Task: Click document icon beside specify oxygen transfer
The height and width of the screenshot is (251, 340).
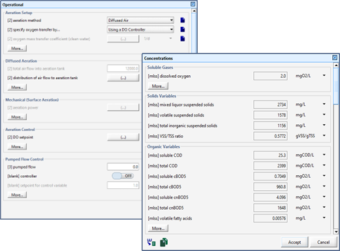Action: click(x=183, y=29)
